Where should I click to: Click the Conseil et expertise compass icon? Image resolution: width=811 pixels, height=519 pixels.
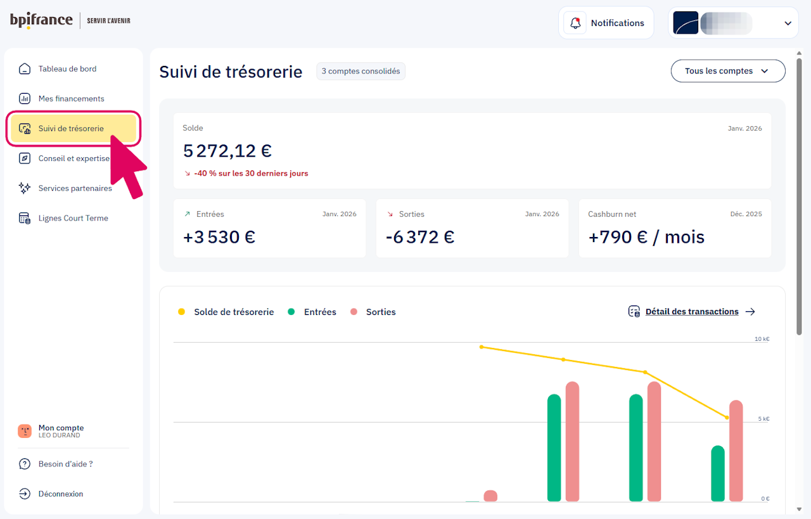click(x=25, y=158)
